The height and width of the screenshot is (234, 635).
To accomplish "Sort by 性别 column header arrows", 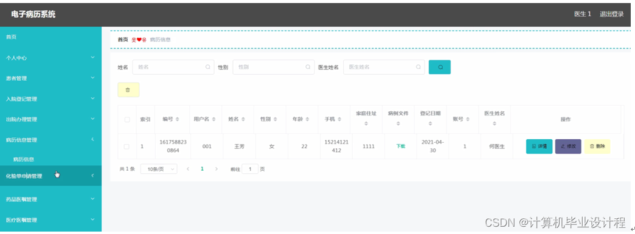I will [276, 119].
